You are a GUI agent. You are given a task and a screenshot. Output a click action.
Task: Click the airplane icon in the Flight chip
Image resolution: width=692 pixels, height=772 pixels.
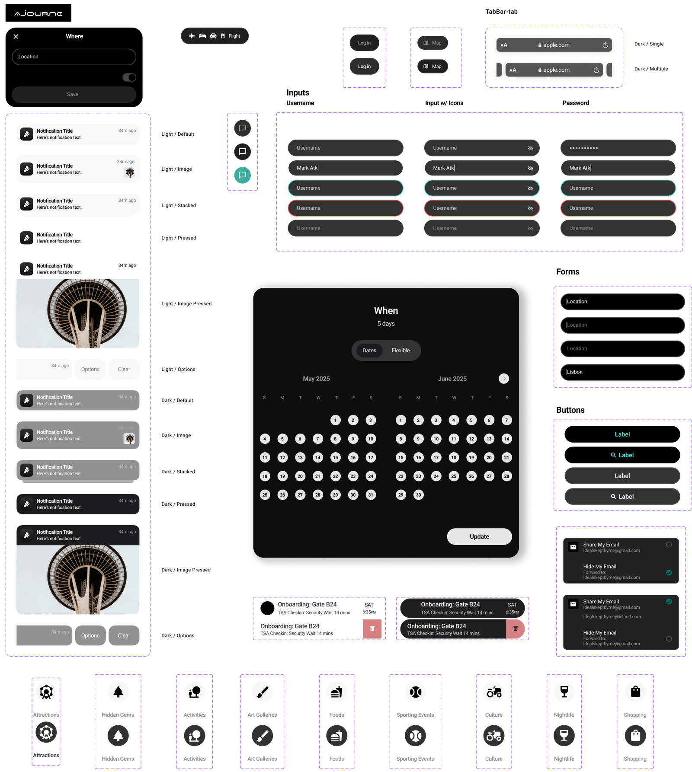click(192, 36)
